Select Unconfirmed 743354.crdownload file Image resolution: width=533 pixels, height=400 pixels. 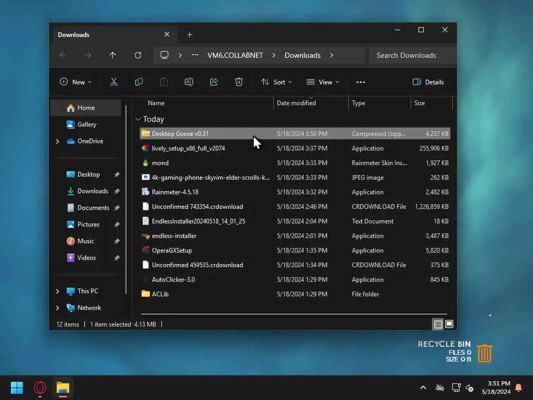pyautogui.click(x=295, y=207)
